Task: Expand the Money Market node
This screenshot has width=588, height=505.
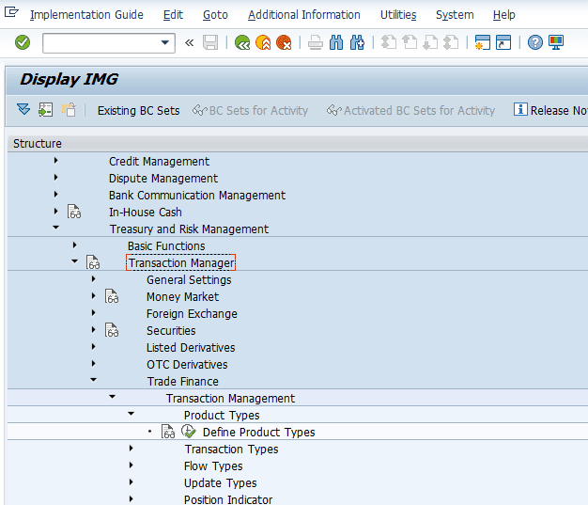Action: 93,296
